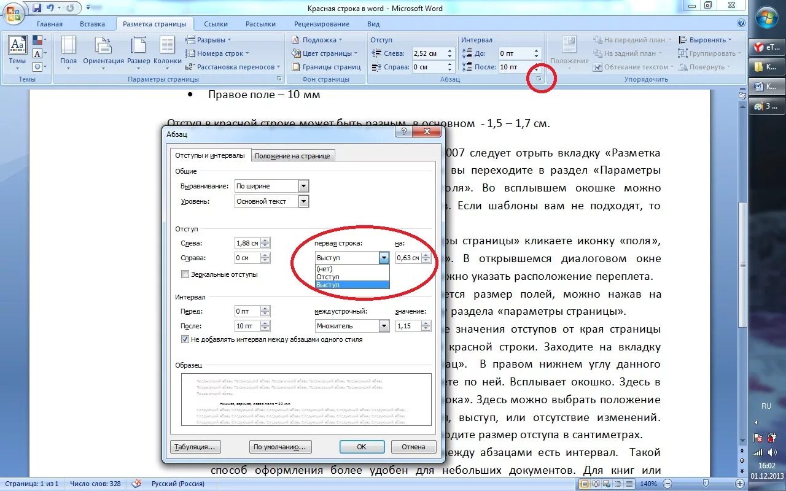Open Абзац paragraph dialog launcher
The width and height of the screenshot is (786, 491).
[538, 79]
